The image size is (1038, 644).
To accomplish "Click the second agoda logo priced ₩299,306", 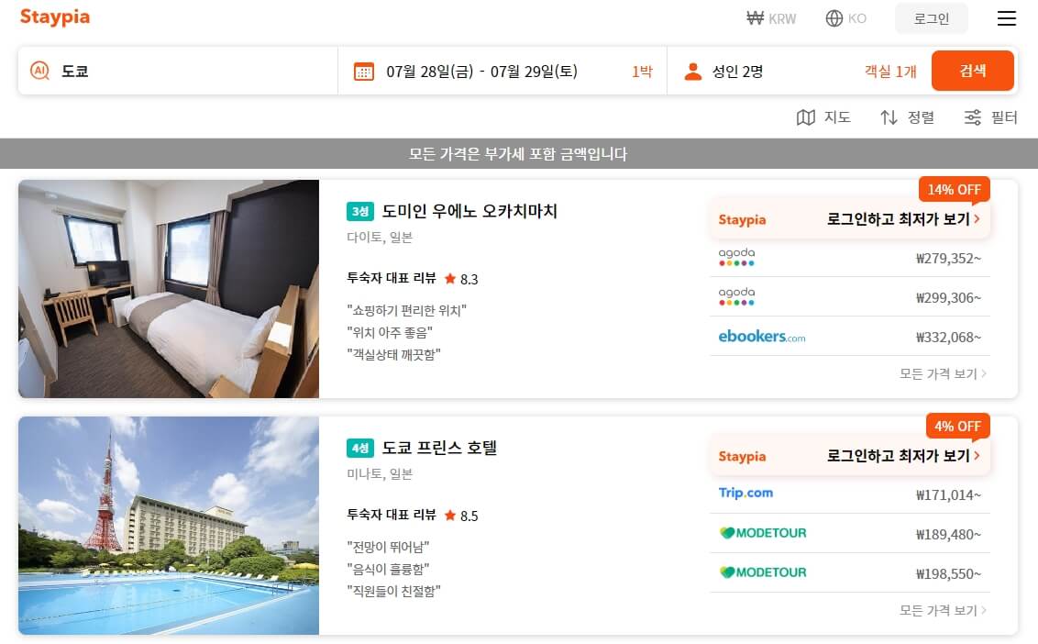I will tap(737, 296).
